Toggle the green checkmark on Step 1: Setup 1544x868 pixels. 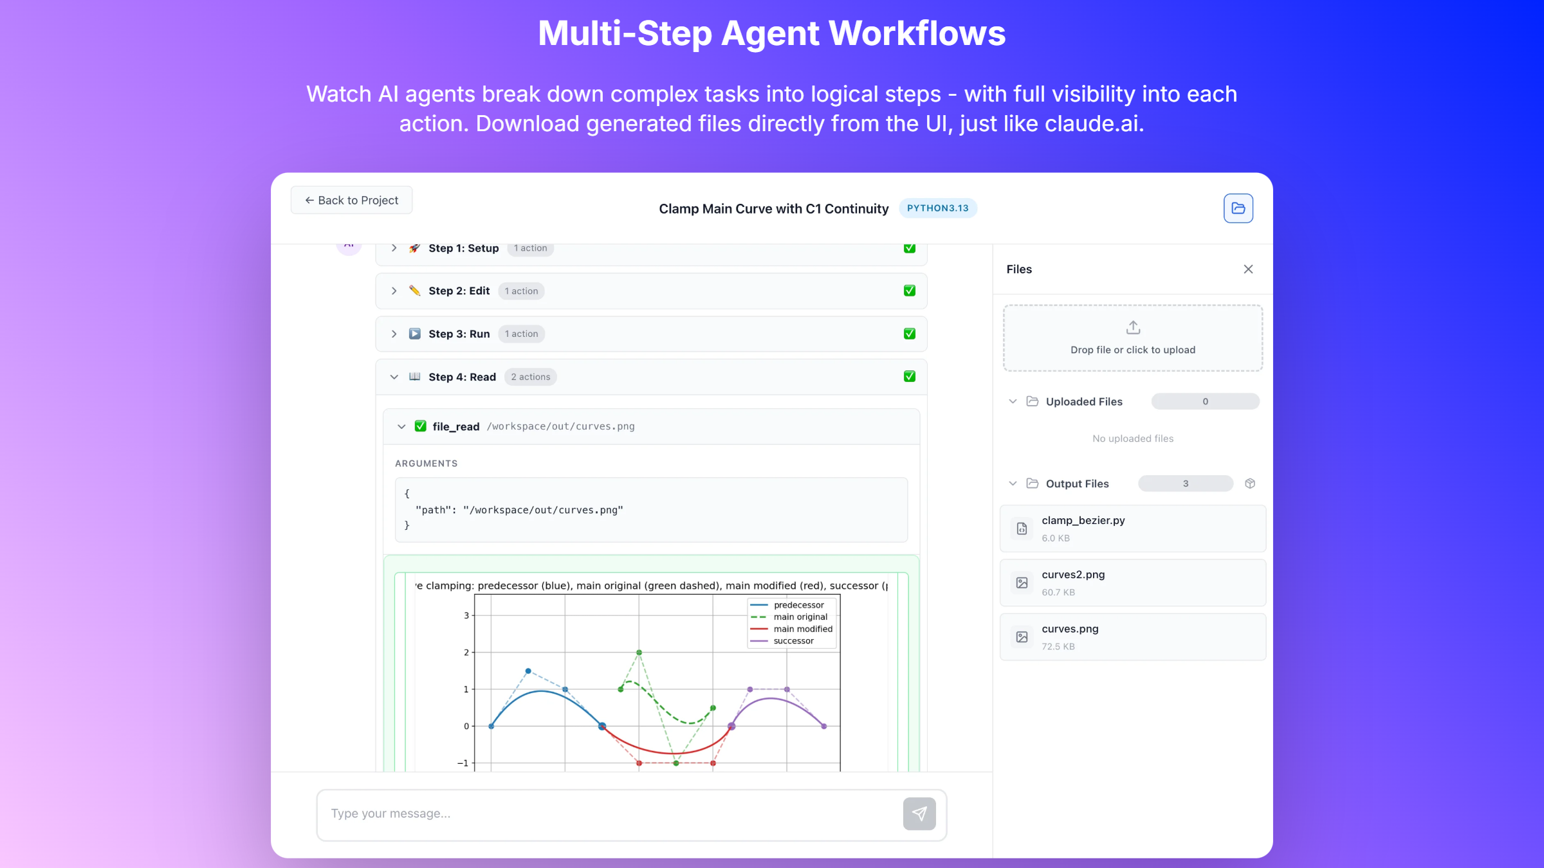[x=909, y=248]
